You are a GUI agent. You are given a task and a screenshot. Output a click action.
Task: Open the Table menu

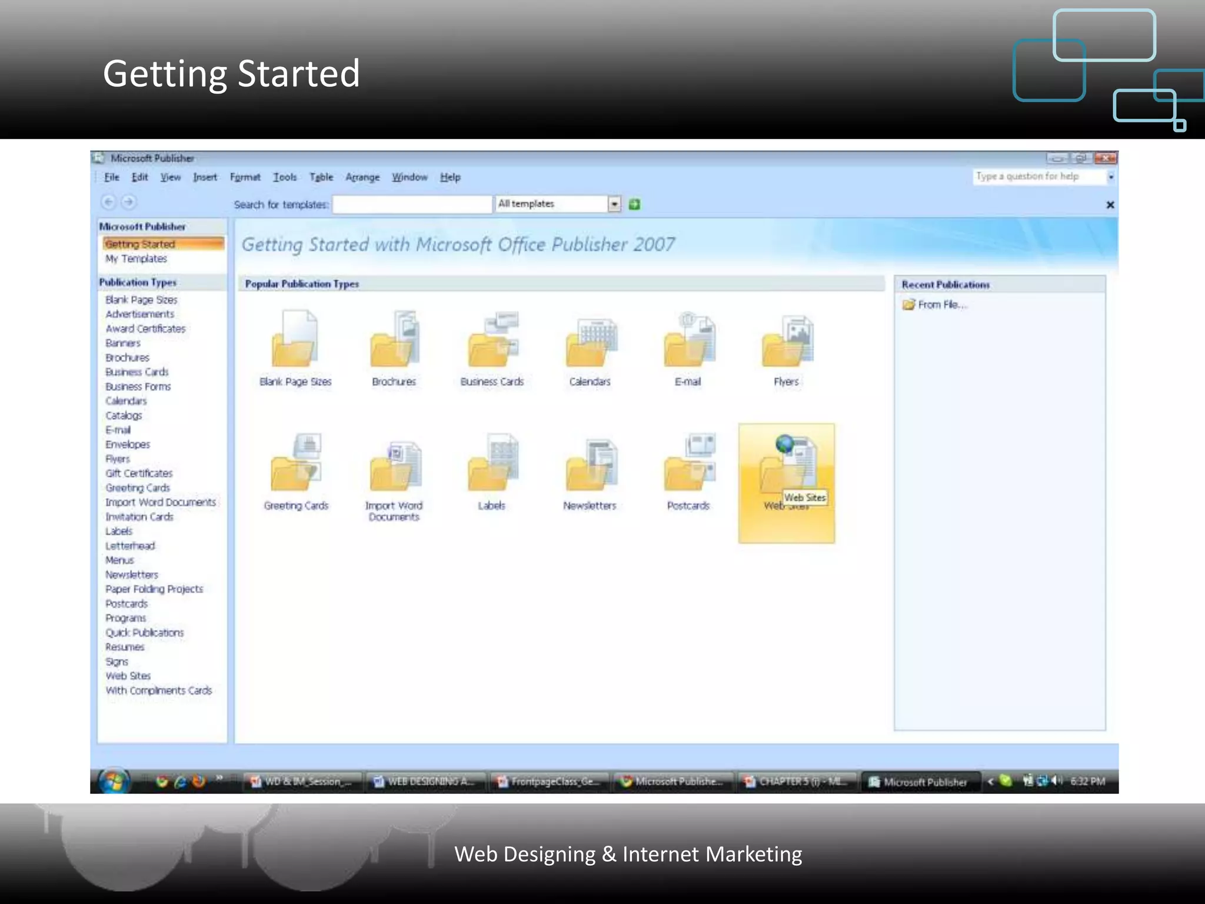pyautogui.click(x=321, y=177)
